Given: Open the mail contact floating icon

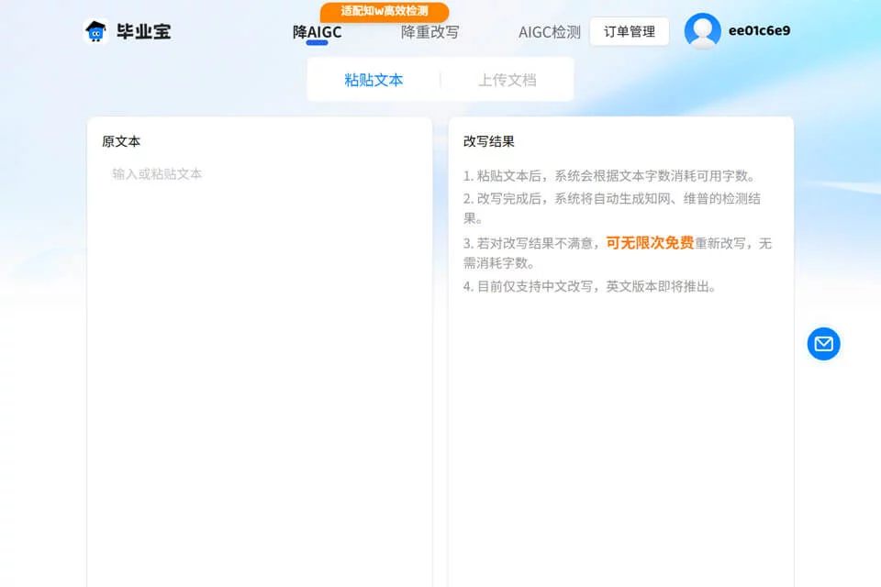Looking at the screenshot, I should click(x=824, y=344).
